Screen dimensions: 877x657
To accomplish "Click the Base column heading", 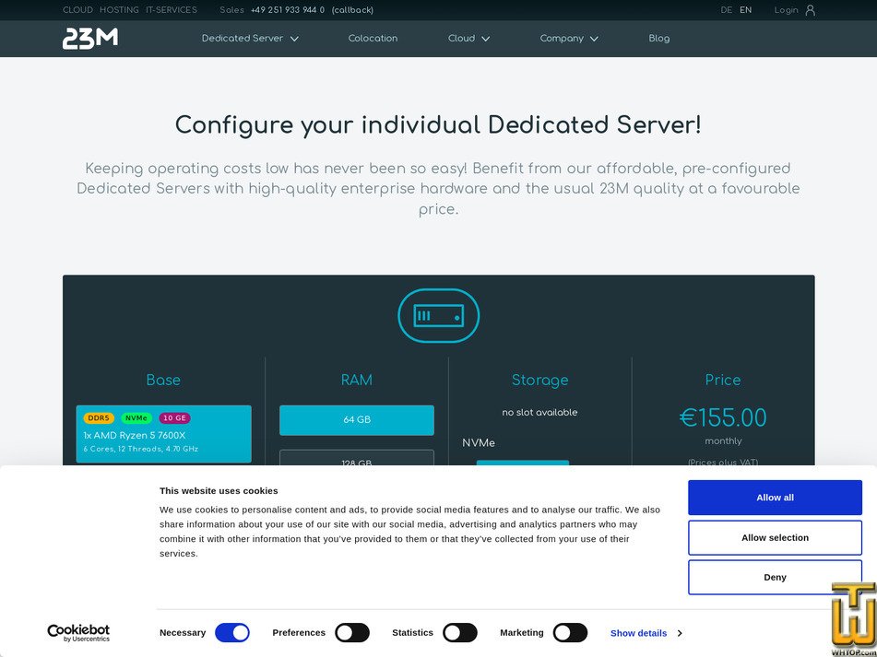I will pos(163,380).
